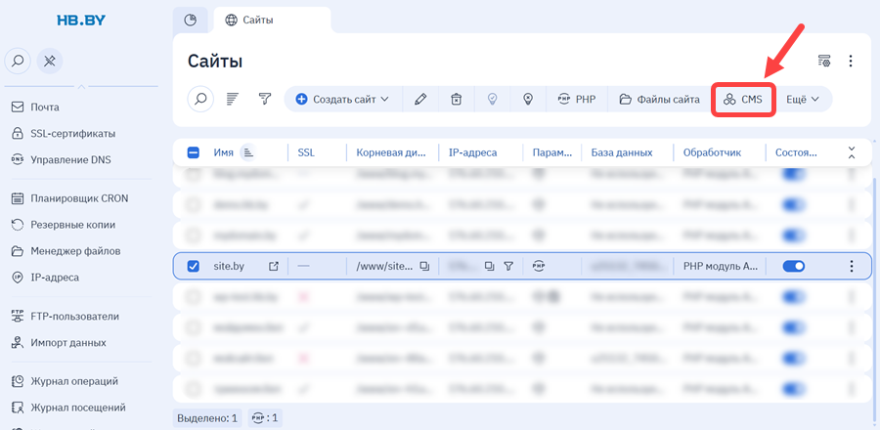
Task: Toggle the select-all checkbox in table header
Action: click(193, 152)
